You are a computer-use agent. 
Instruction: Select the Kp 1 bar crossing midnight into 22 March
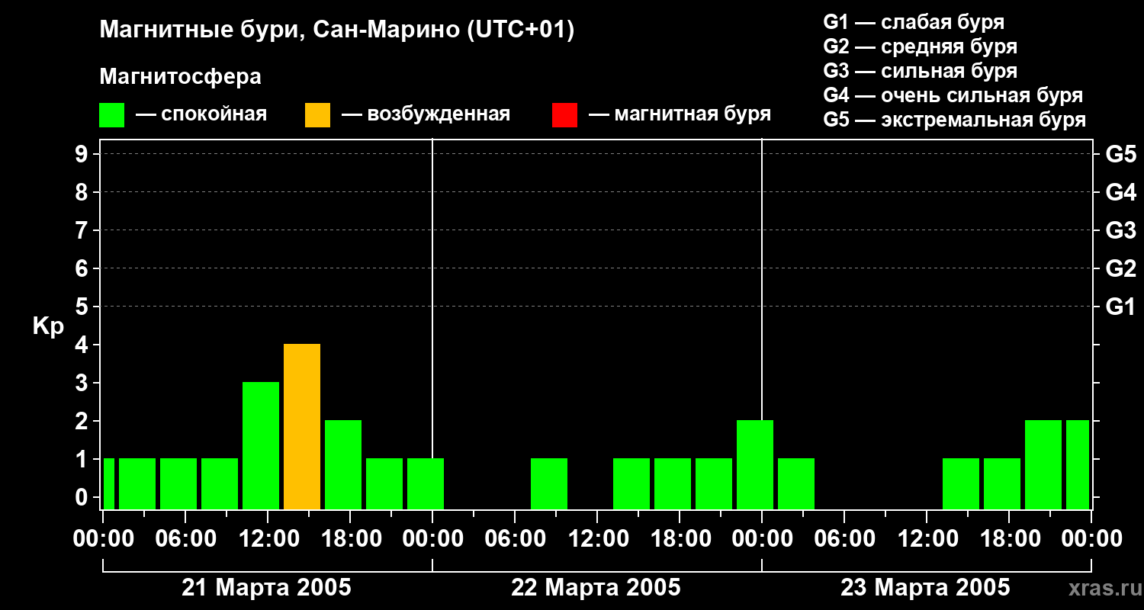click(426, 483)
